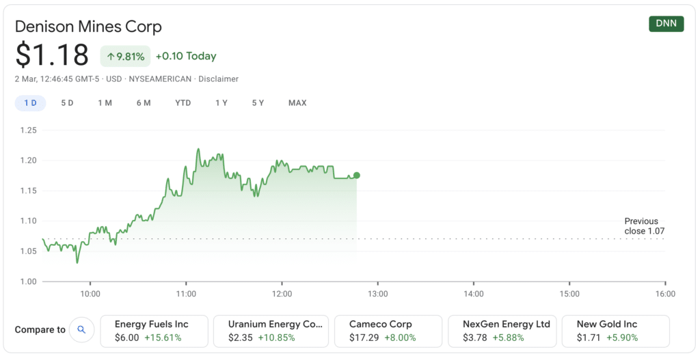The height and width of the screenshot is (358, 700).
Task: Show the 1 M chart range
Action: [105, 103]
